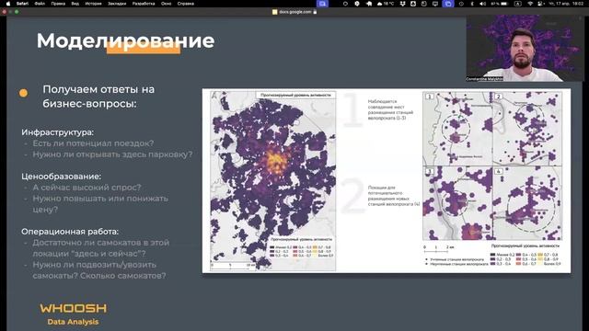Click the heatmap's top title label
The height and width of the screenshot is (331, 589).
(x=295, y=95)
